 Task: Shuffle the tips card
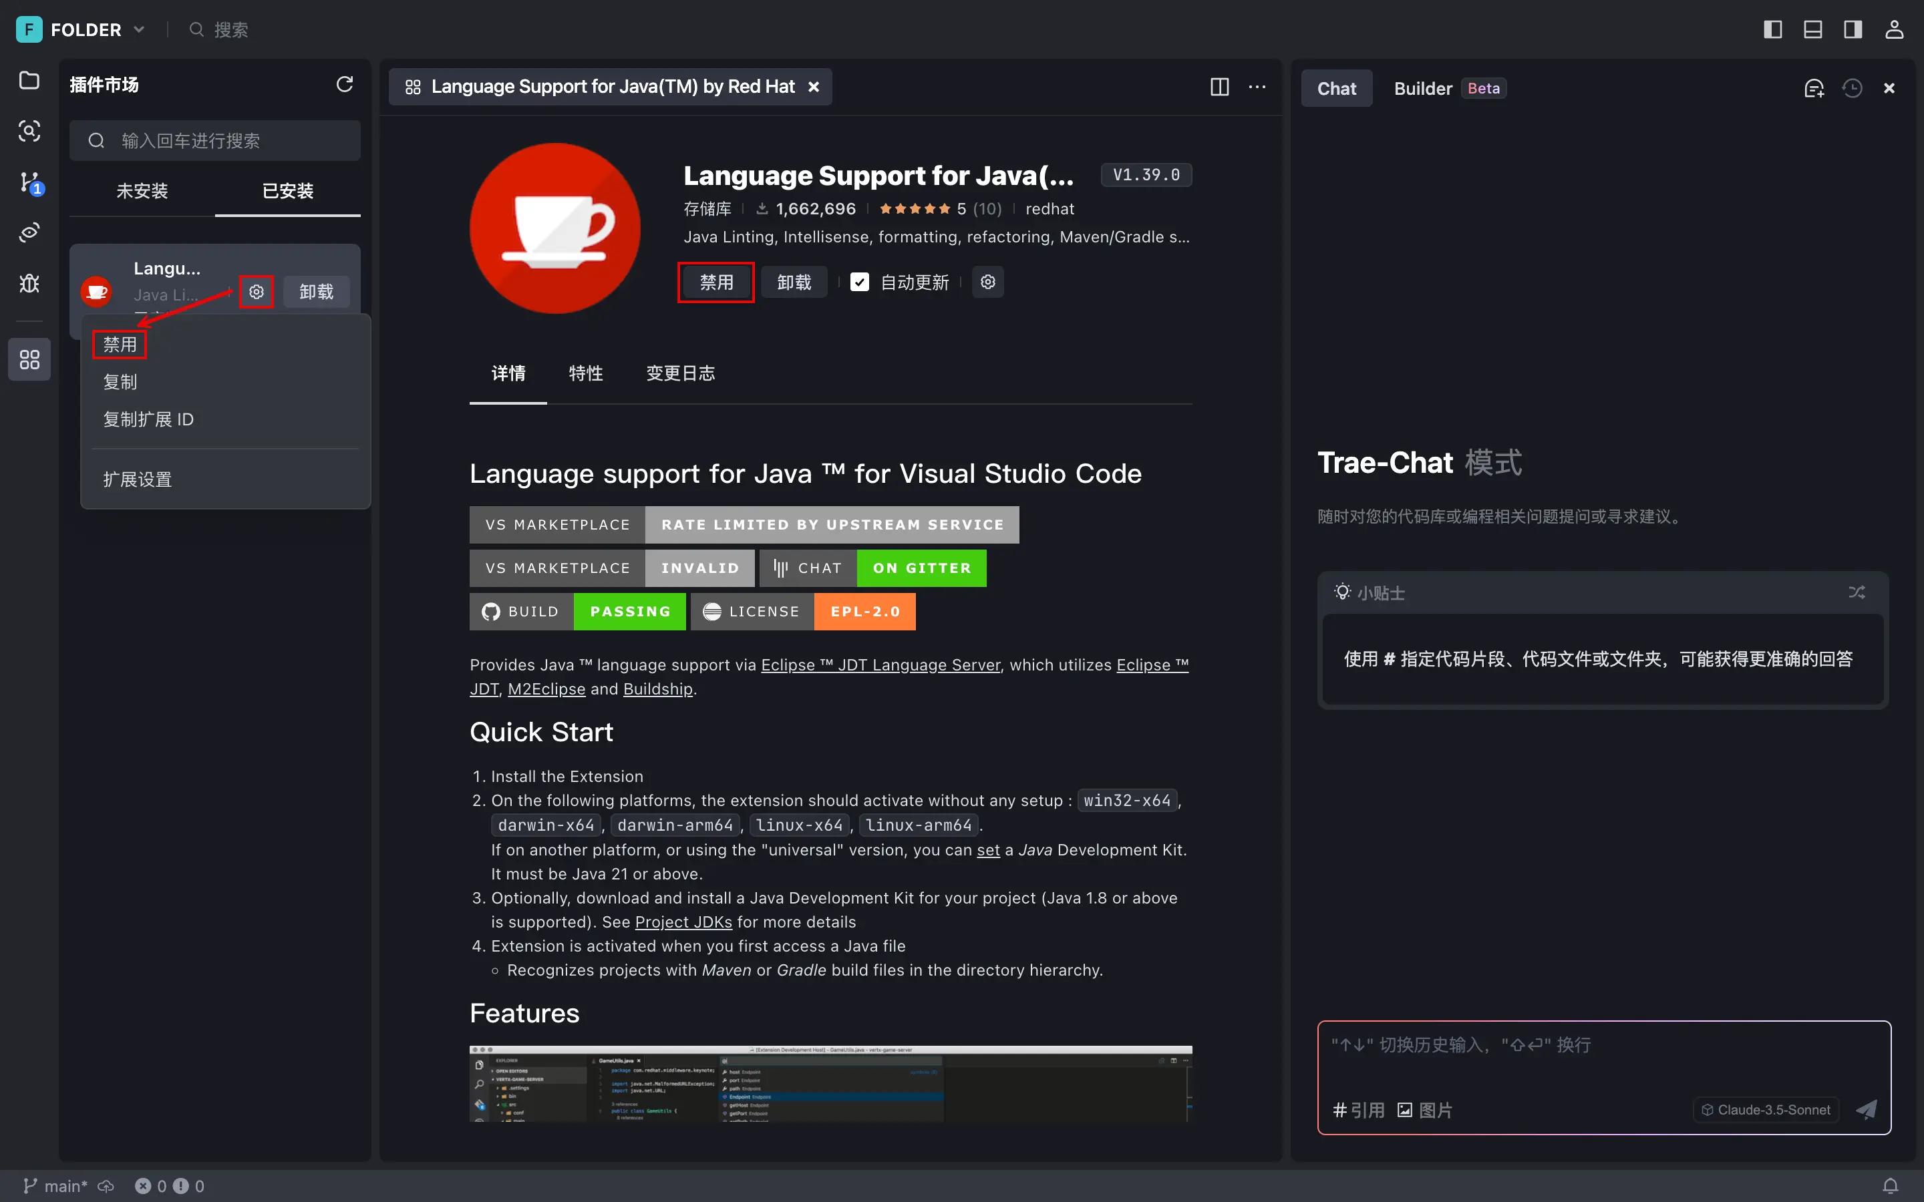click(1857, 592)
